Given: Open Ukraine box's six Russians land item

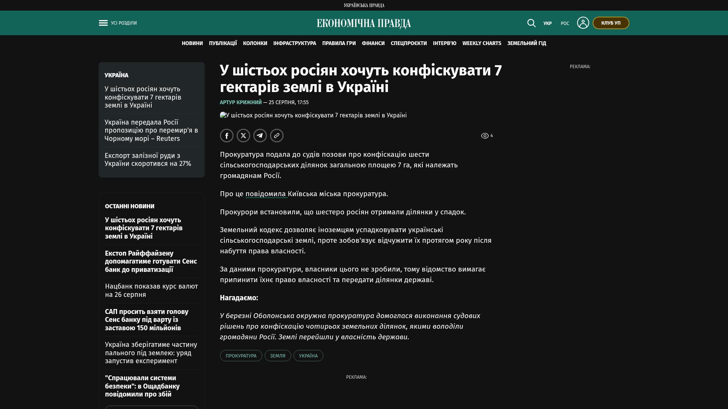Looking at the screenshot, I should [143, 97].
